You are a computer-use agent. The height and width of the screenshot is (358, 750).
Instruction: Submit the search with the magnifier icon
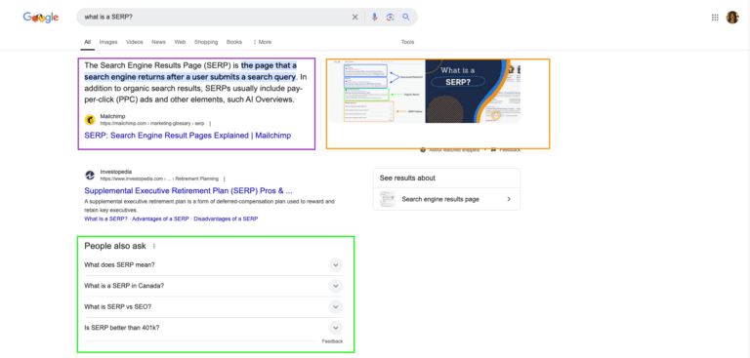click(406, 18)
